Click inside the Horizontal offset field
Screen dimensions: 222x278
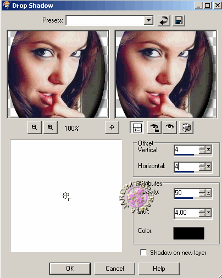tap(186, 166)
